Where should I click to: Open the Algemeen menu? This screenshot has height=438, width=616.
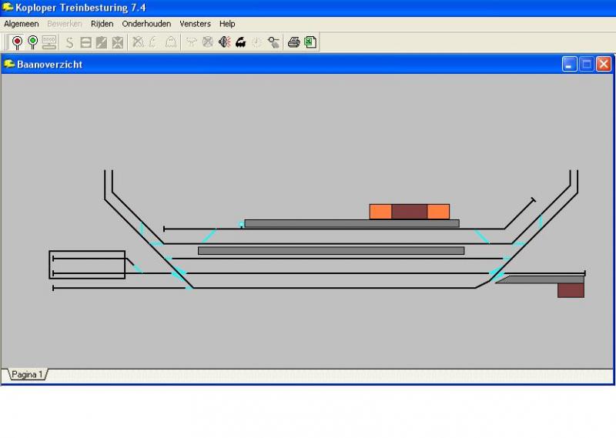(21, 24)
